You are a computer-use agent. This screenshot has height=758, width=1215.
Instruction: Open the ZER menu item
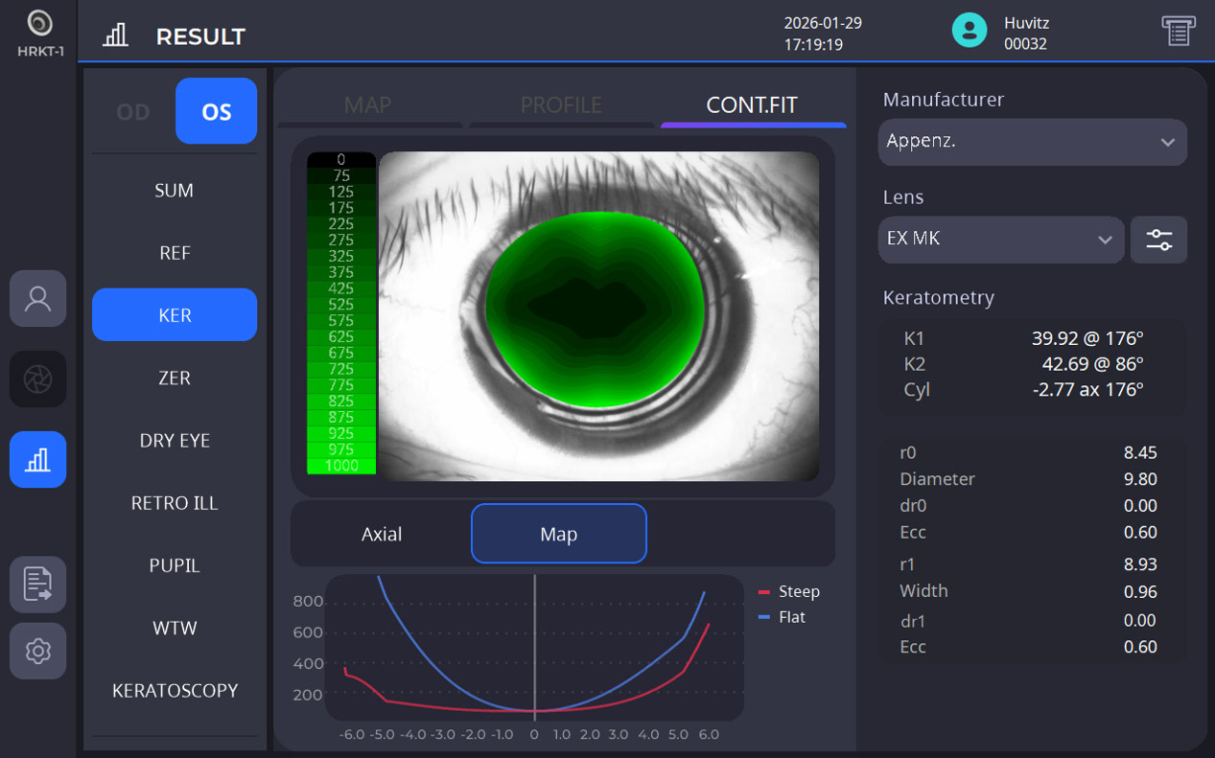pos(175,378)
